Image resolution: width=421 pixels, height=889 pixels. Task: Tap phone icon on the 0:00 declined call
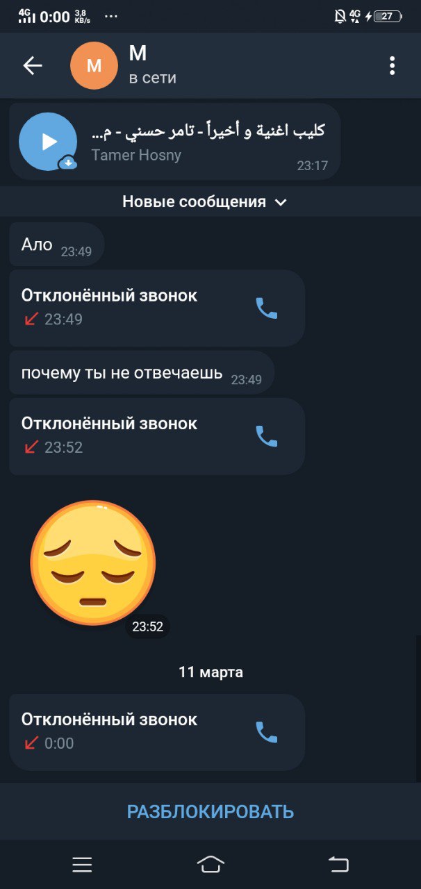(x=267, y=731)
